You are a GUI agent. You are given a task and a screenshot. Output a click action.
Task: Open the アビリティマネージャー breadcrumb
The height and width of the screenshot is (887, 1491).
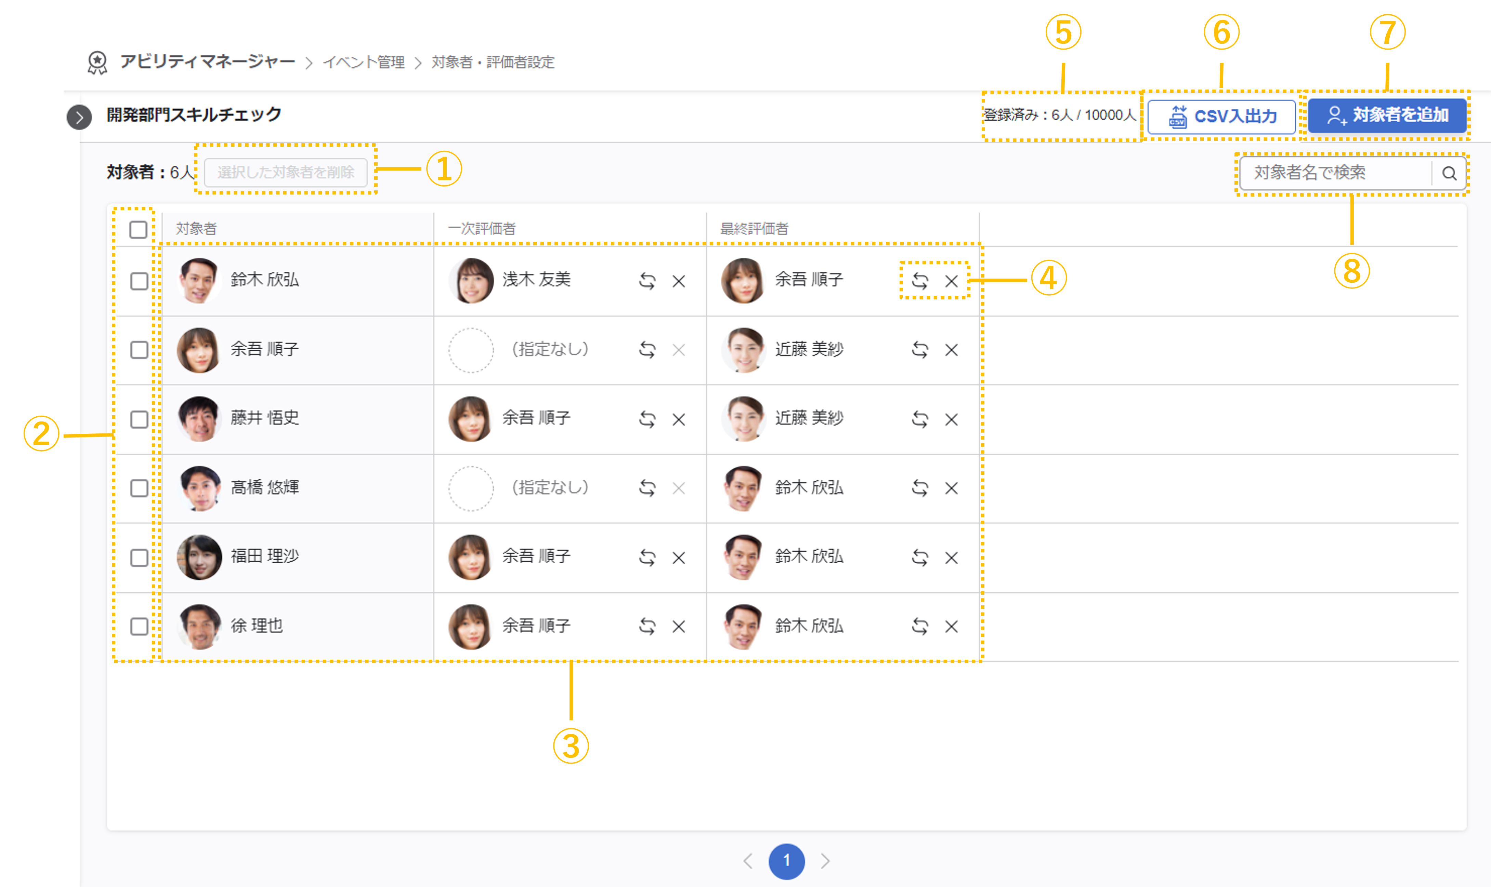pyautogui.click(x=208, y=62)
